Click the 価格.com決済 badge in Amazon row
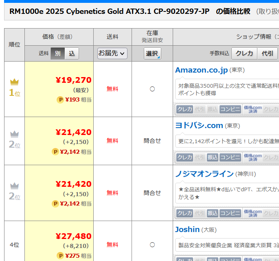The width and height of the screenshot is (279, 261). (x=253, y=109)
